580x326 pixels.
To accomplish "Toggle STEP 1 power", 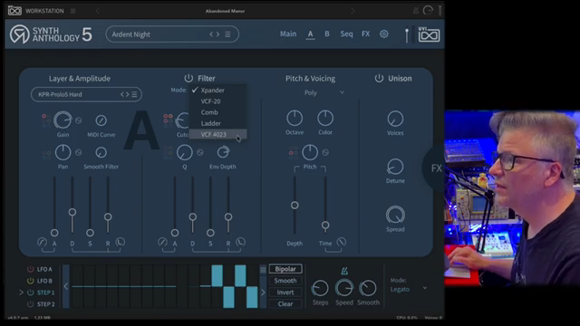I will point(30,292).
